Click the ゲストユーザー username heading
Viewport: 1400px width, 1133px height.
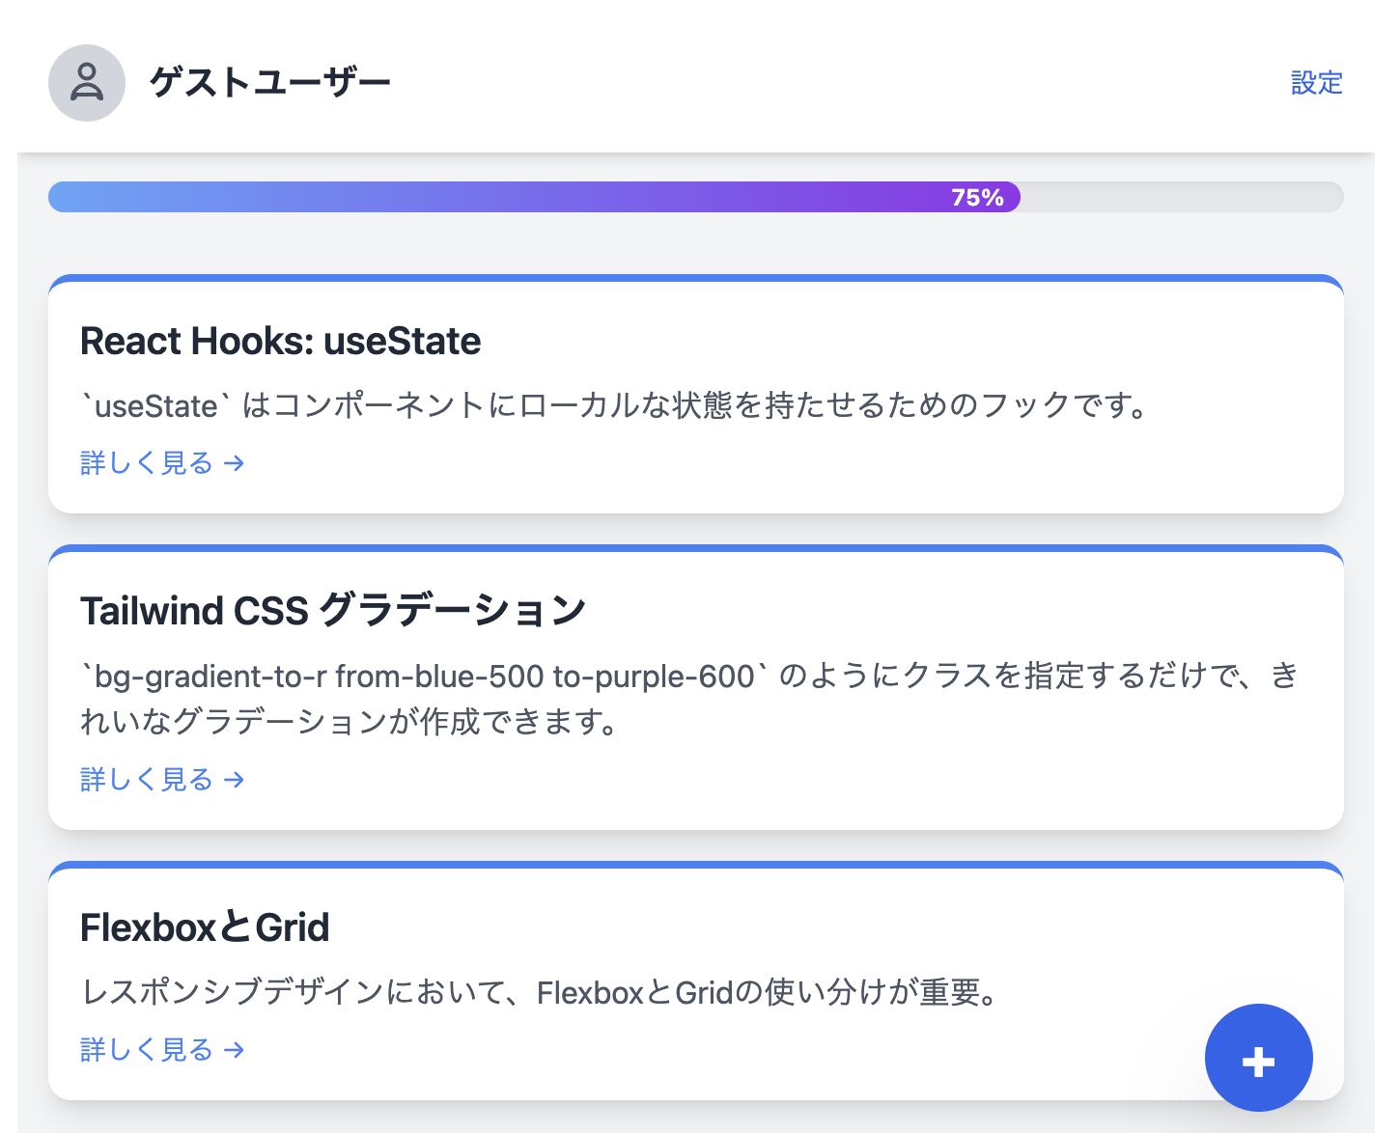(x=270, y=83)
